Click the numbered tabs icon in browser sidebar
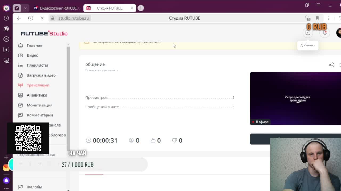Screen dimensions: 341x191 click(x=6, y=50)
